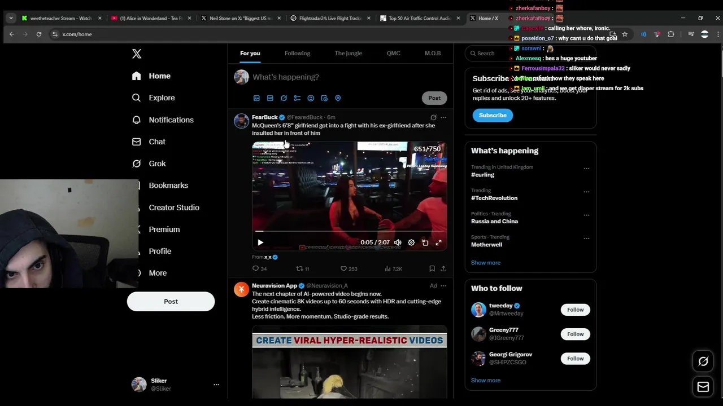Viewport: 723px width, 406px height.
Task: Open Flightradar24 browser tab
Action: tap(330, 18)
